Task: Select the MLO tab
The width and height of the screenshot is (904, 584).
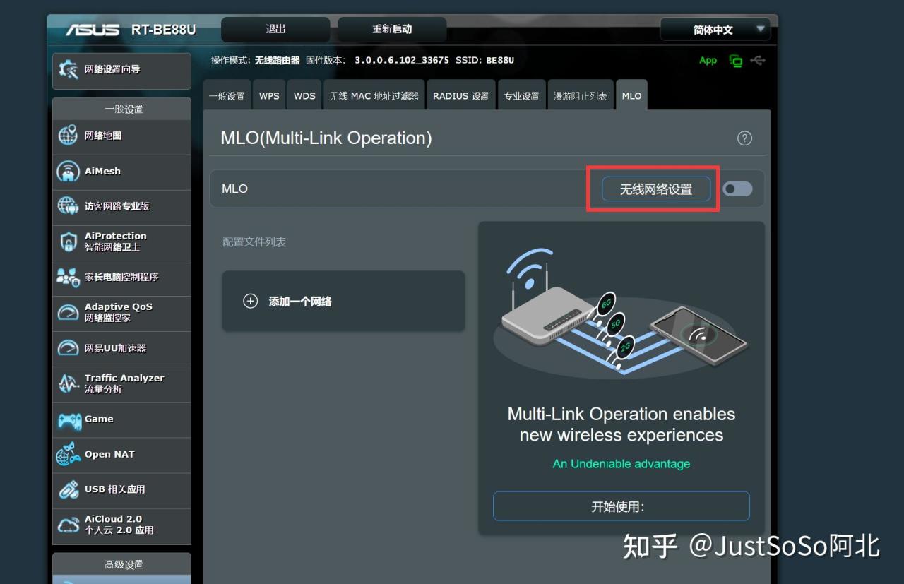Action: (x=631, y=95)
